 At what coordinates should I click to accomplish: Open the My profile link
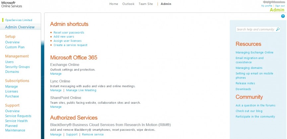point(266,6)
